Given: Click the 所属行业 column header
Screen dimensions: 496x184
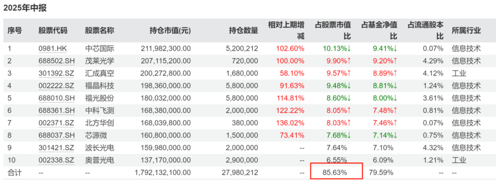Looking at the screenshot, I should pyautogui.click(x=466, y=31).
